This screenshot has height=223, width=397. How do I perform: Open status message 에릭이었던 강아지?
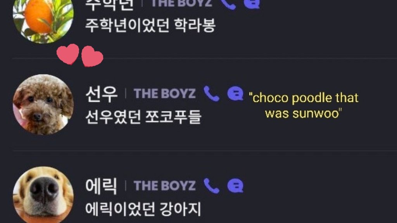pyautogui.click(x=143, y=209)
